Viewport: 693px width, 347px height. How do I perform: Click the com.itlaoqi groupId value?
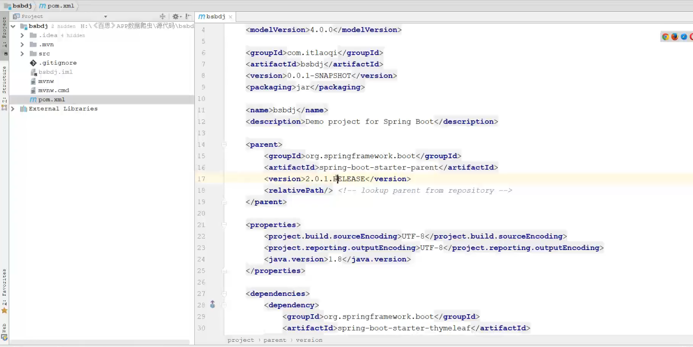coord(312,53)
